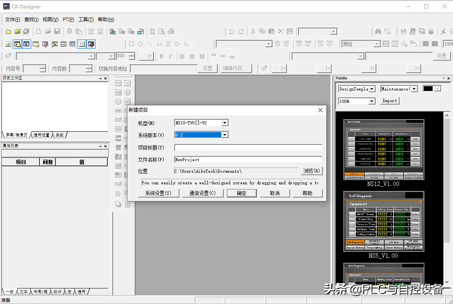
Task: Click the binoculars Find icon
Action: [x=378, y=32]
